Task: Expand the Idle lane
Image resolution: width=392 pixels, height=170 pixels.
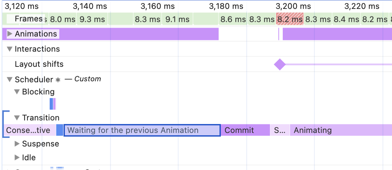Action: click(17, 158)
